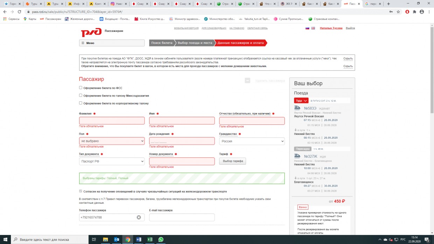Go to the Поиск билета step

point(162,43)
